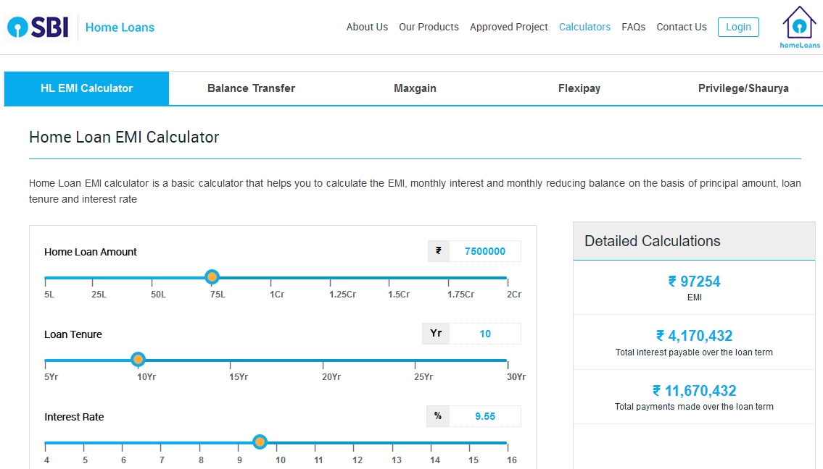Image resolution: width=823 pixels, height=469 pixels.
Task: Click the Interest Rate percent input field
Action: click(484, 416)
